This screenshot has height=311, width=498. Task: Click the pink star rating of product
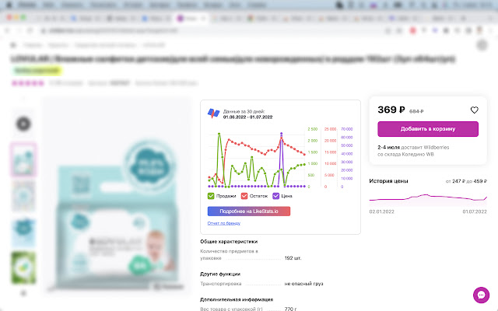click(x=28, y=83)
